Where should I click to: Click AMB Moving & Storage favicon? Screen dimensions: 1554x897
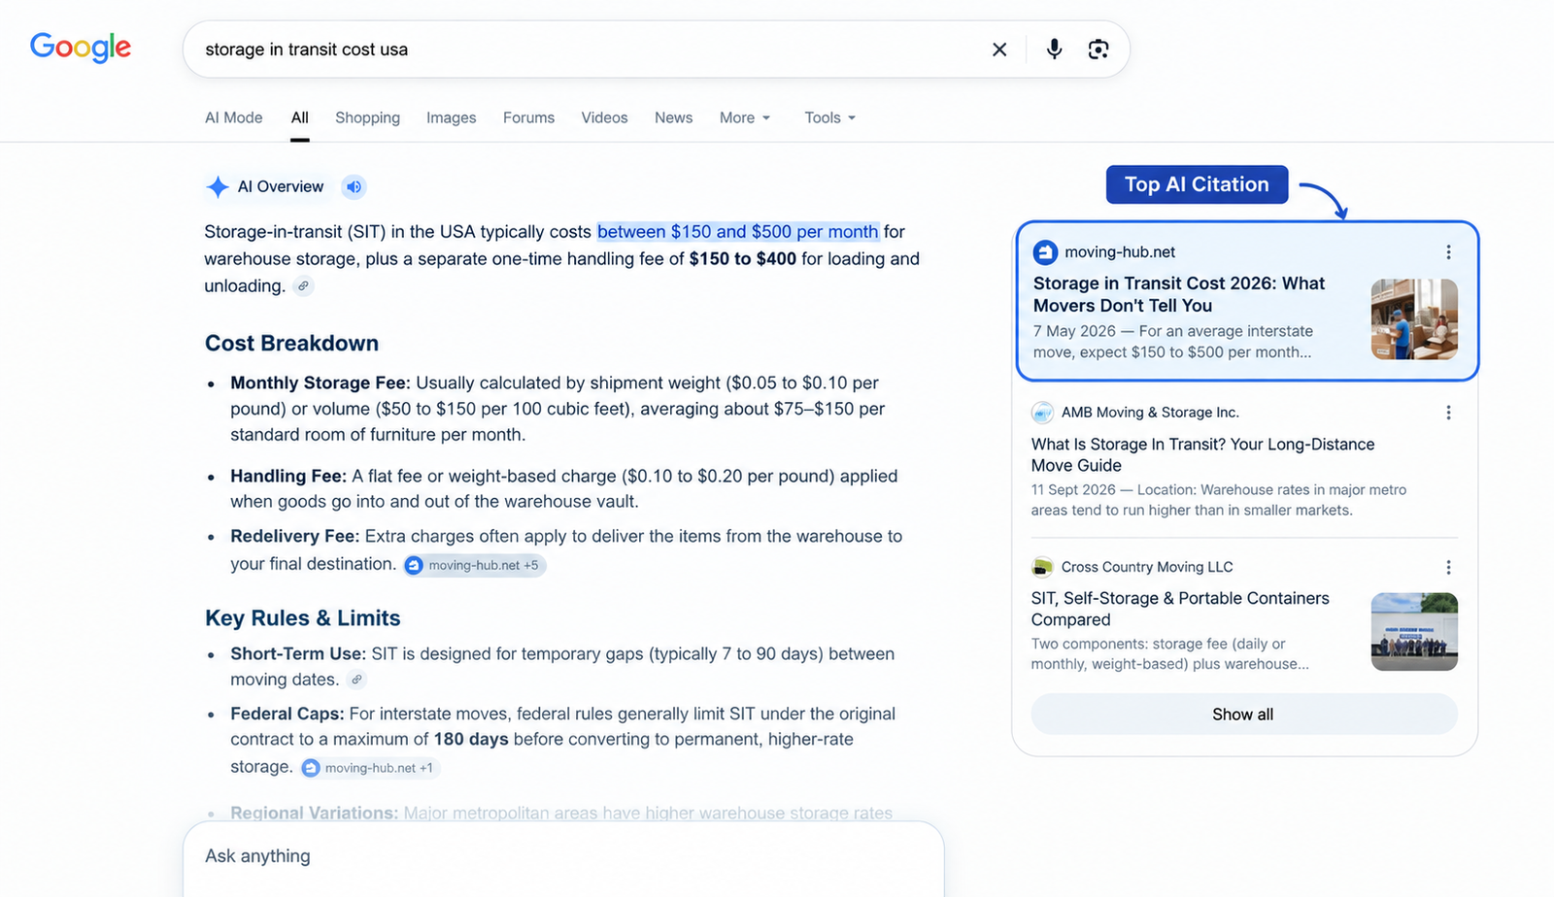click(x=1042, y=413)
